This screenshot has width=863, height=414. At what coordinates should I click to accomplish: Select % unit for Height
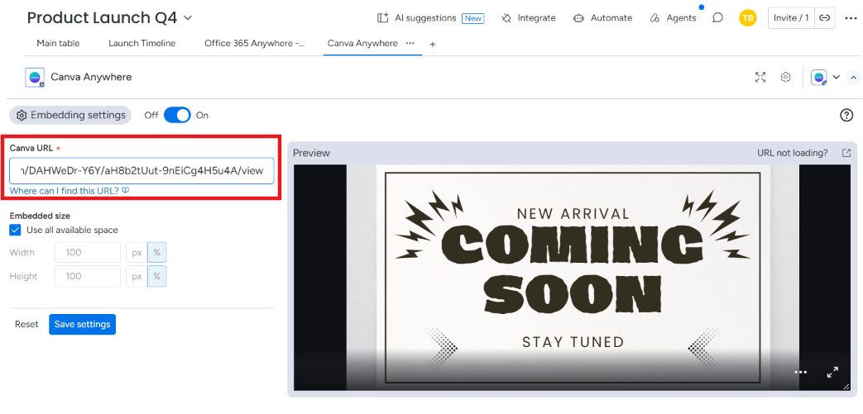[157, 276]
